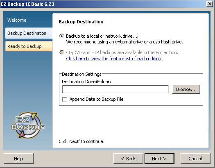Image resolution: width=215 pixels, height=168 pixels.
Task: Focus the Destination Drive/Folder input field
Action: click(115, 89)
